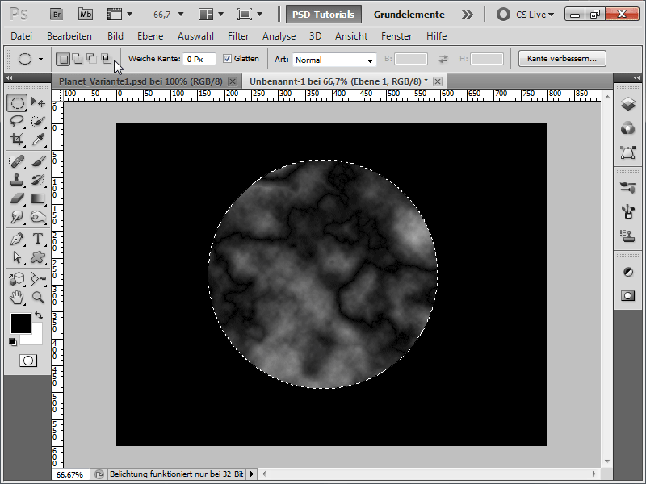Activate the Grundelemente workspace

click(x=409, y=15)
